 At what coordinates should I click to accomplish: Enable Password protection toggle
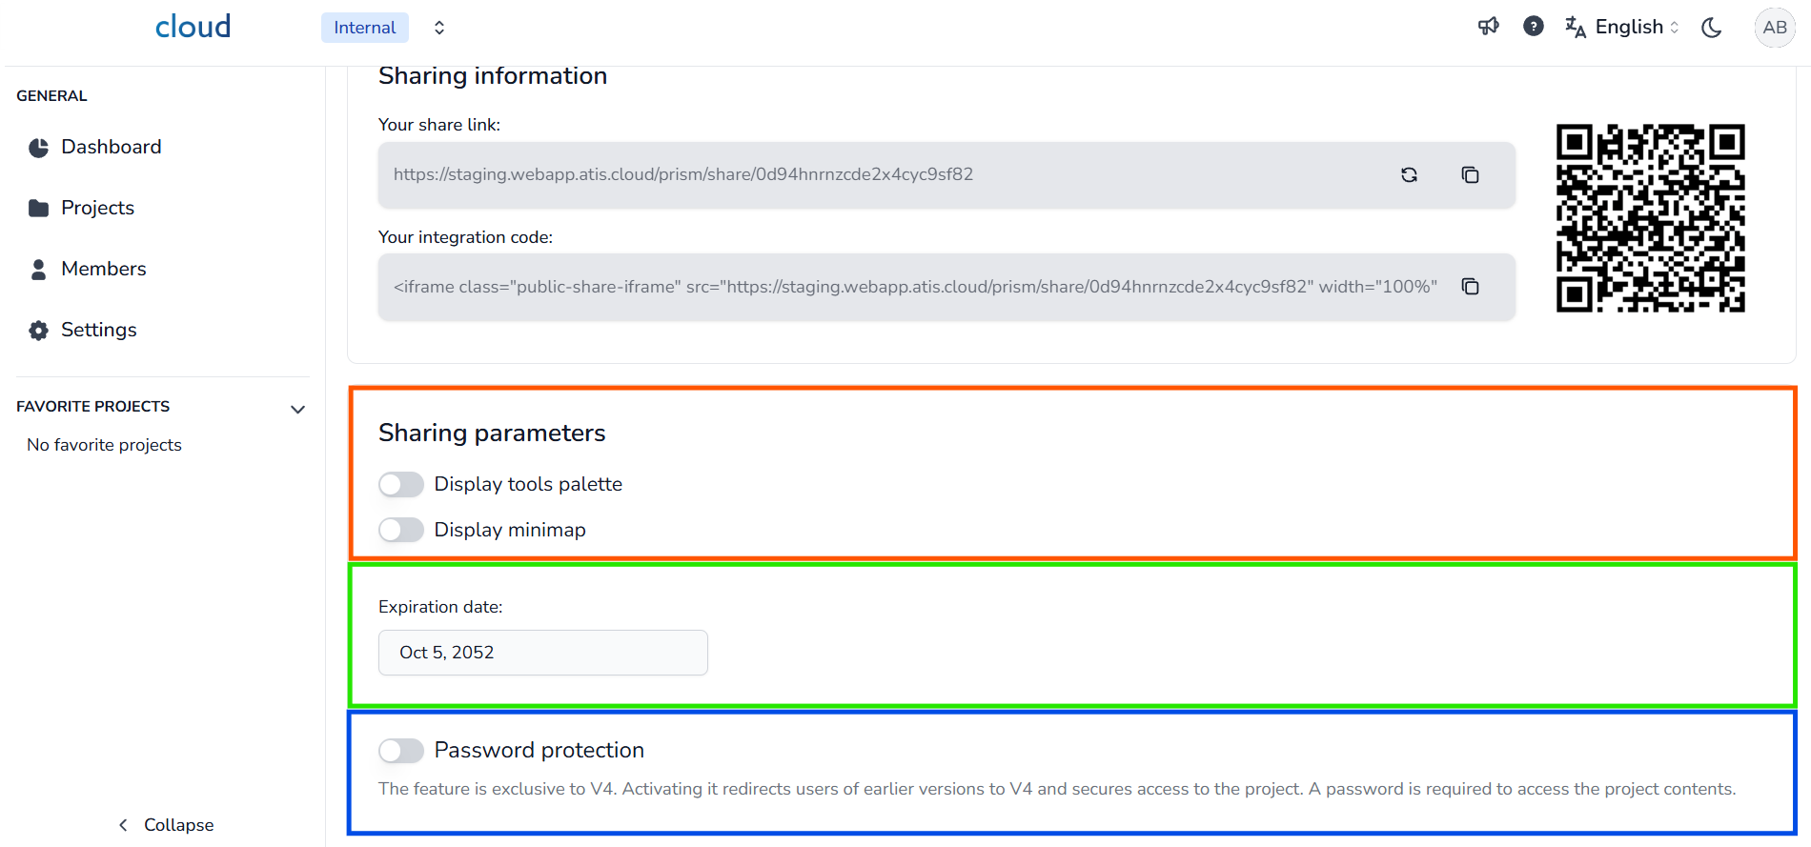coord(401,751)
